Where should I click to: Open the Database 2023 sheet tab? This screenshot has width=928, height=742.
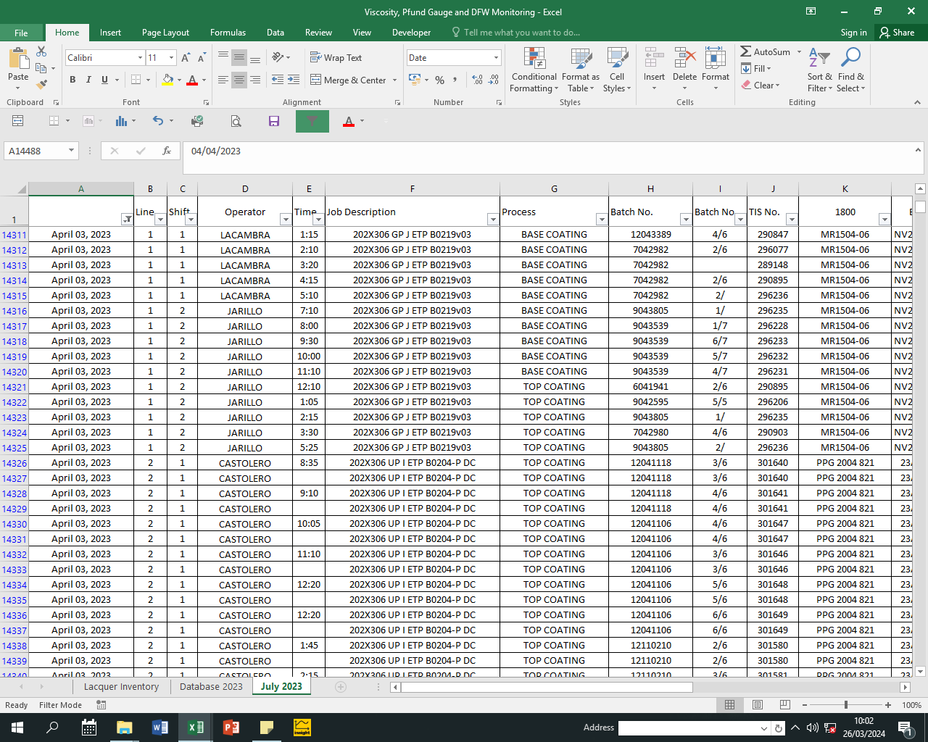(211, 686)
